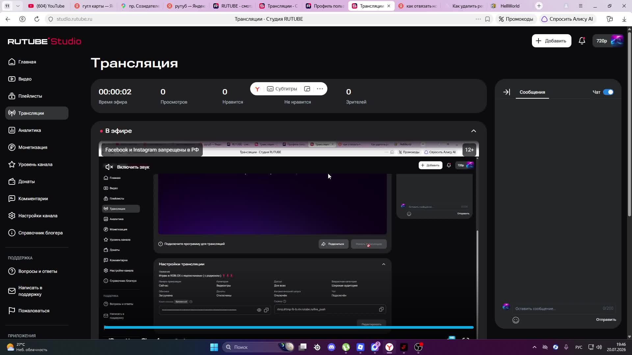Switch to the YouTube browser tab
Viewport: 632px width, 355px height.
[47, 6]
